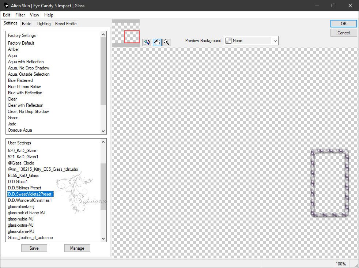Click the Save settings button
Screen dimensions: 359x268
pos(34,248)
